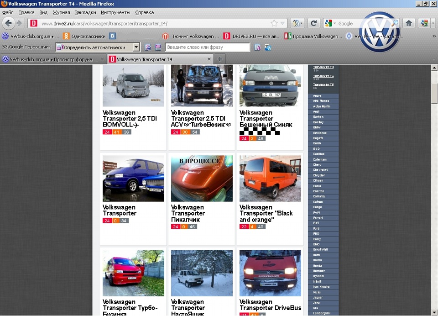Image resolution: width=438 pixels, height=316 pixels.
Task: Reload the page with the refresh button
Action: [x=314, y=23]
